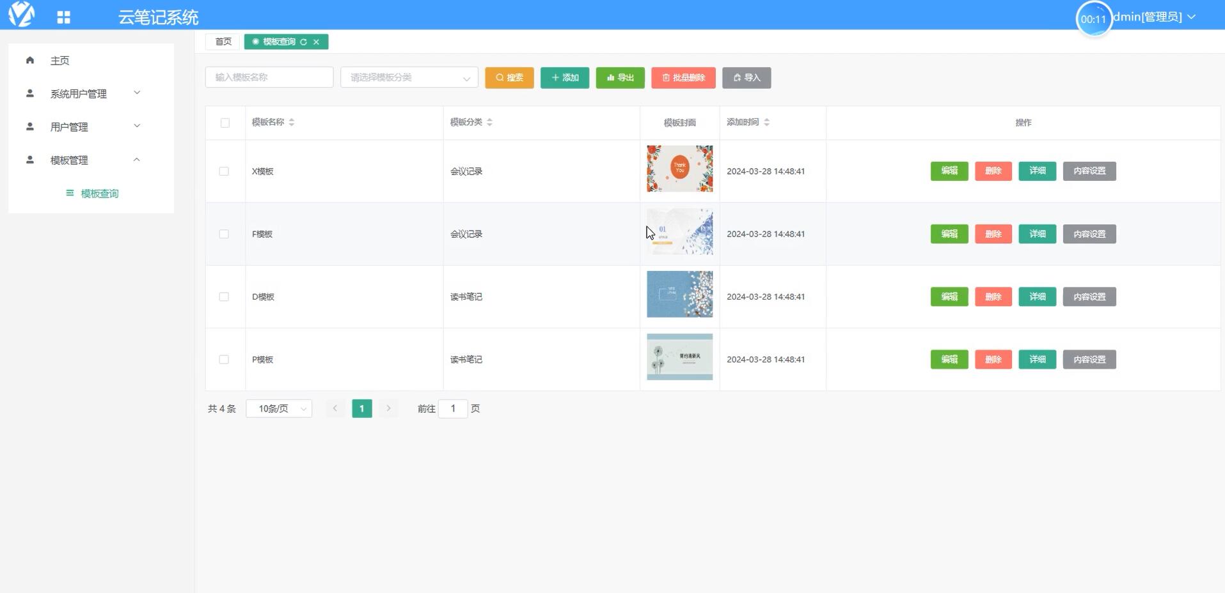Open 内容设置 for D模板
This screenshot has width=1225, height=593.
1089,296
